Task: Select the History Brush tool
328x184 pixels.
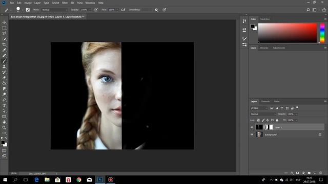Action: [4, 72]
